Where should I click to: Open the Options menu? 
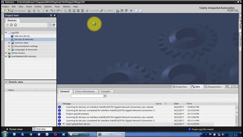pos(48,7)
